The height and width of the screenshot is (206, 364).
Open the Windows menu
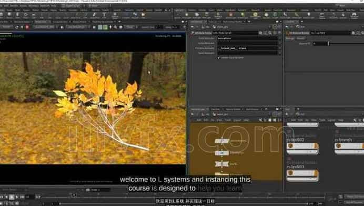34,6
